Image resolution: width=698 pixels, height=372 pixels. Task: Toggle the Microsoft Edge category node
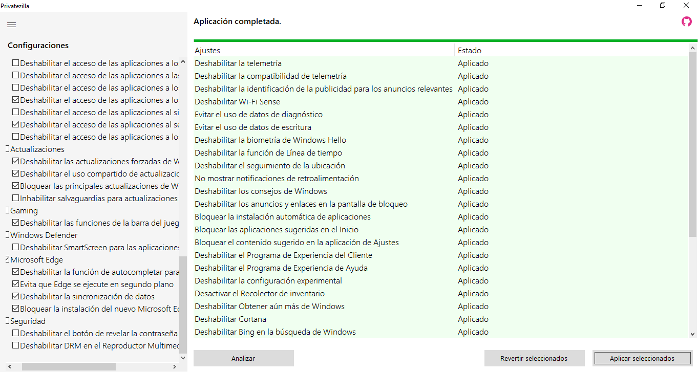tap(8, 260)
